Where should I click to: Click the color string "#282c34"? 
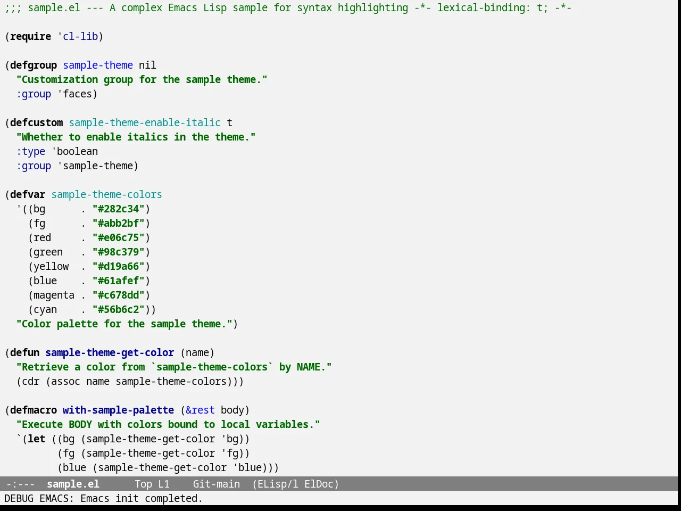119,209
